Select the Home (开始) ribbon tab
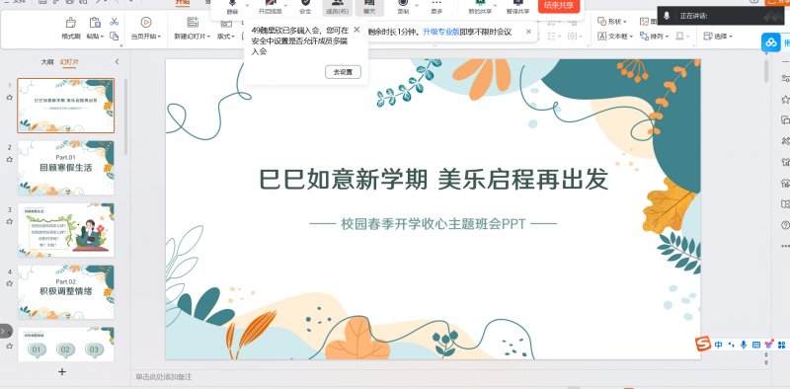 coord(183,2)
